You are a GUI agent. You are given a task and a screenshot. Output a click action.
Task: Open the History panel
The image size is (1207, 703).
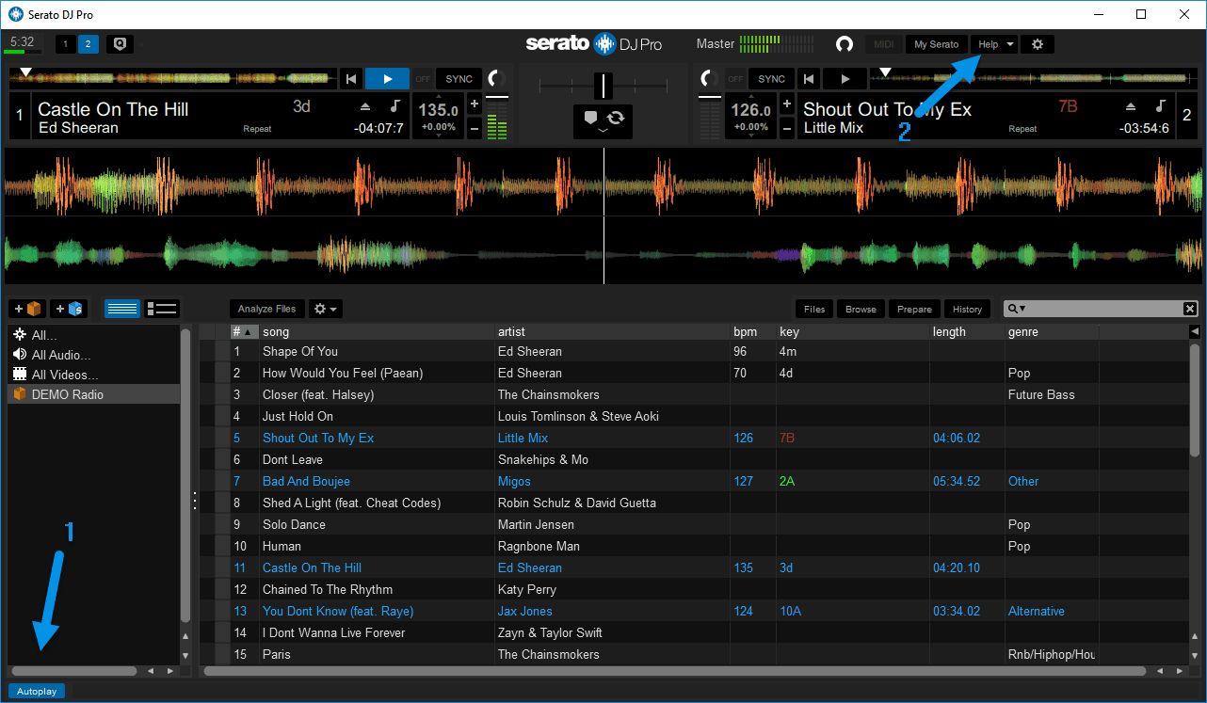click(x=967, y=308)
